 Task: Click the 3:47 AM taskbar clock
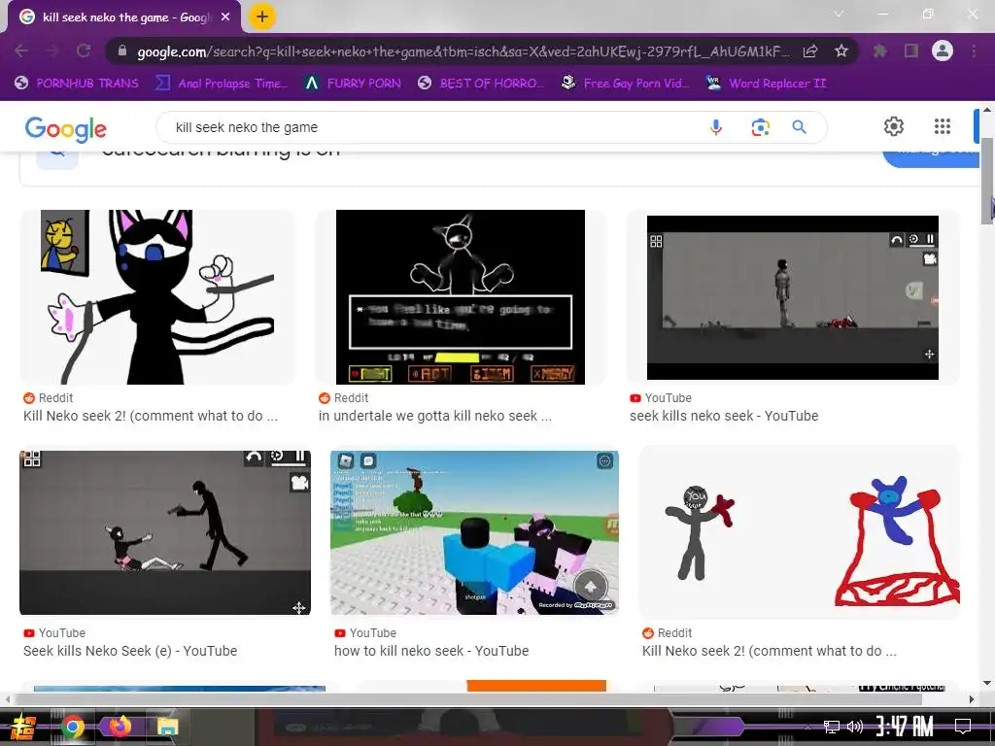point(905,726)
